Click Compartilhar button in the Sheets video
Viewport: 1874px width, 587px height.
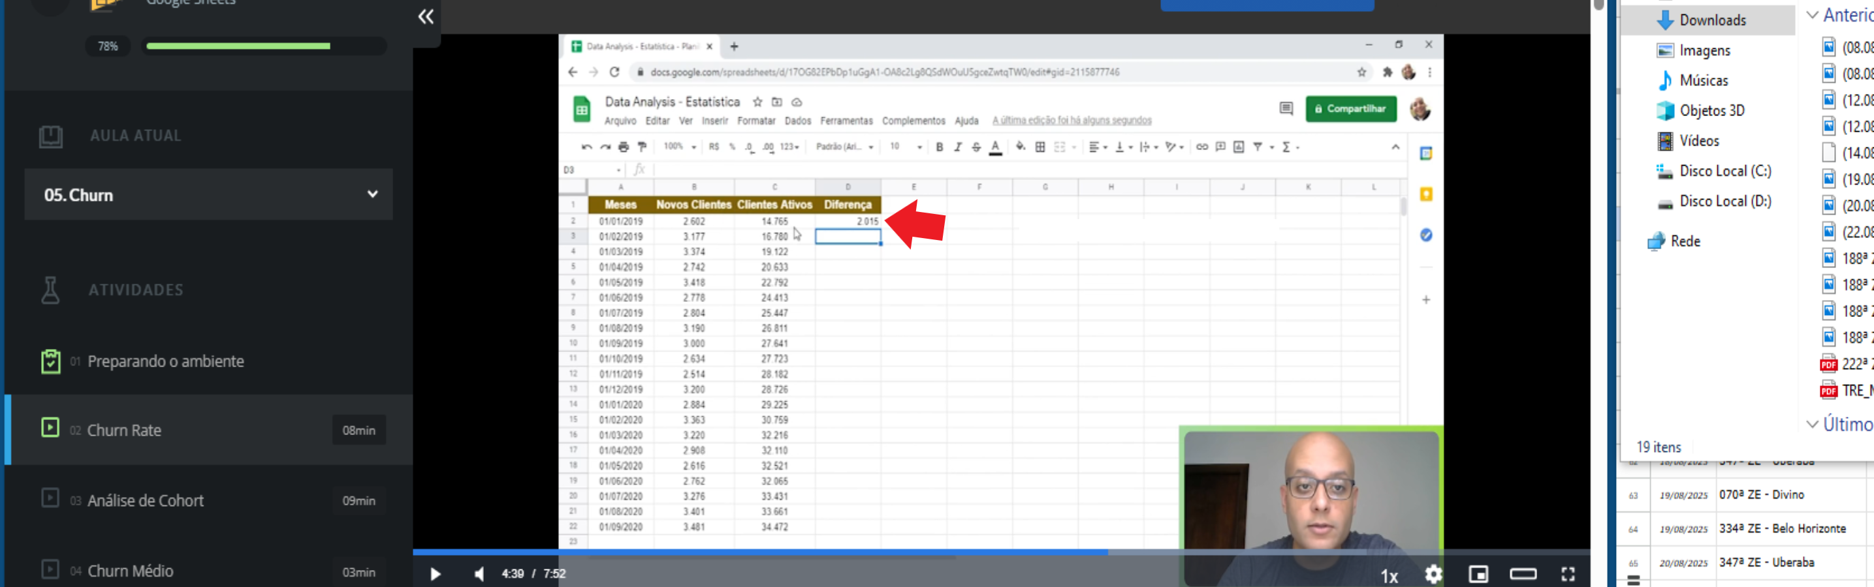click(1350, 109)
